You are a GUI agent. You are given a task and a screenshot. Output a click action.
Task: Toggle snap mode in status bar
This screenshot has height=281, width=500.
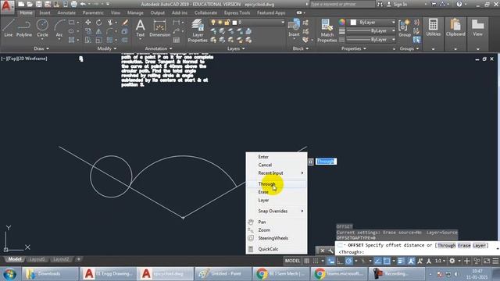tap(316, 261)
